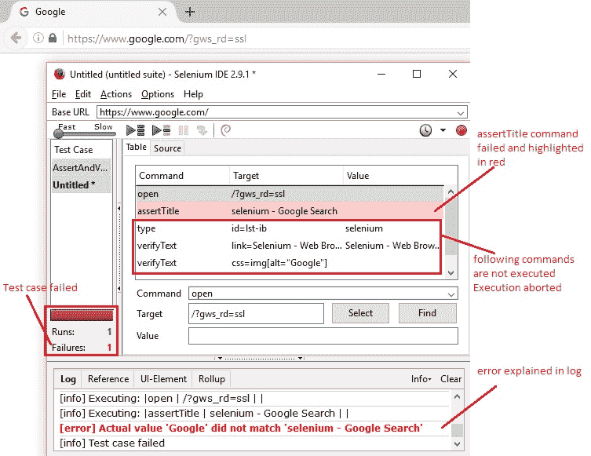Image resolution: width=591 pixels, height=456 pixels.
Task: Switch to the Log tab
Action: pyautogui.click(x=68, y=379)
